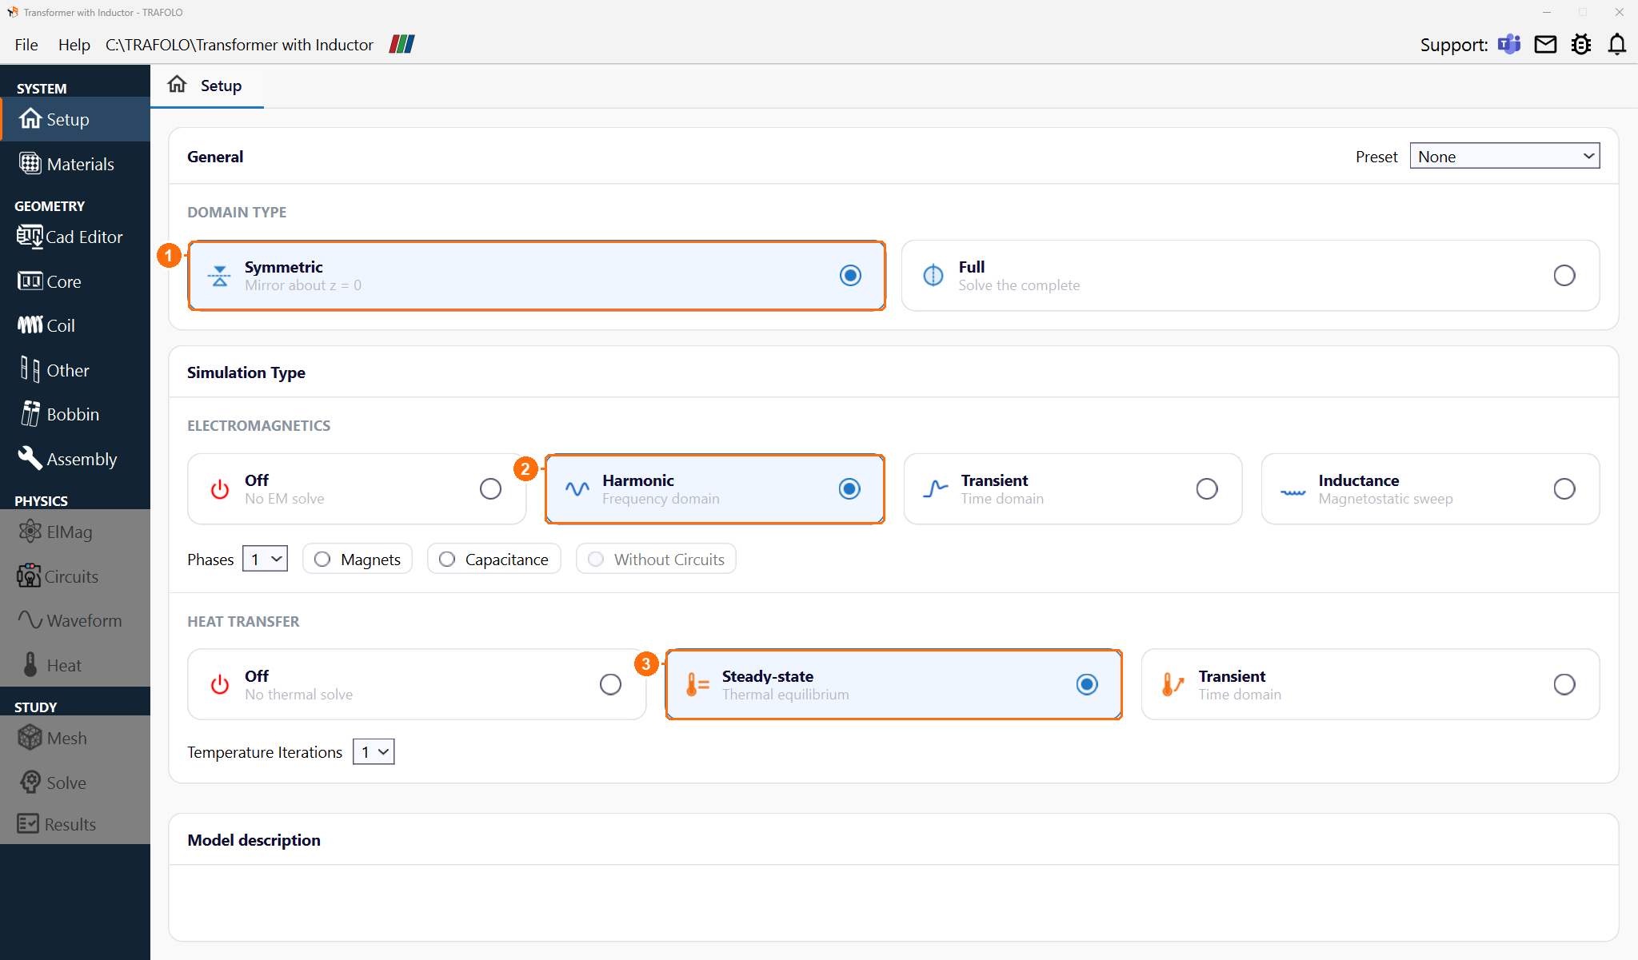Open the email support envelope icon
The width and height of the screenshot is (1638, 960).
(1545, 45)
